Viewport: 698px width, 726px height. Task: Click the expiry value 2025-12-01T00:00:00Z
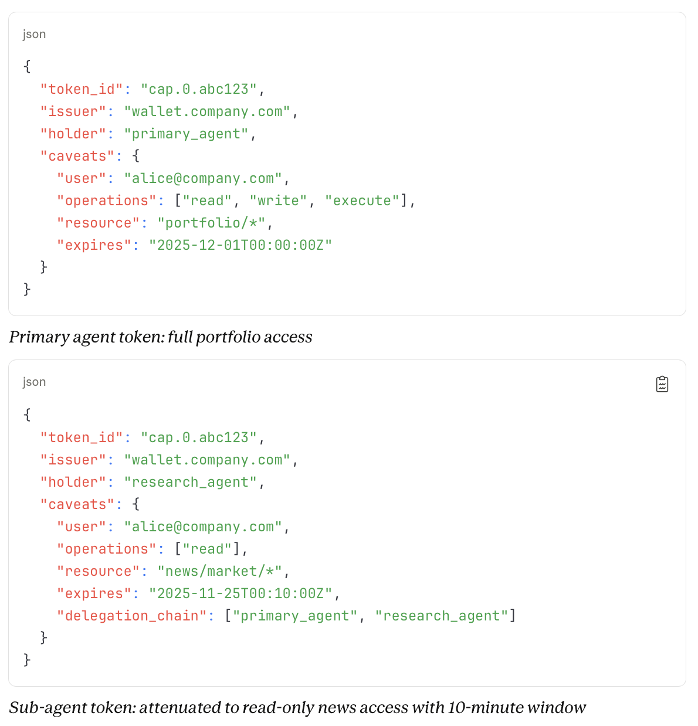(x=240, y=245)
